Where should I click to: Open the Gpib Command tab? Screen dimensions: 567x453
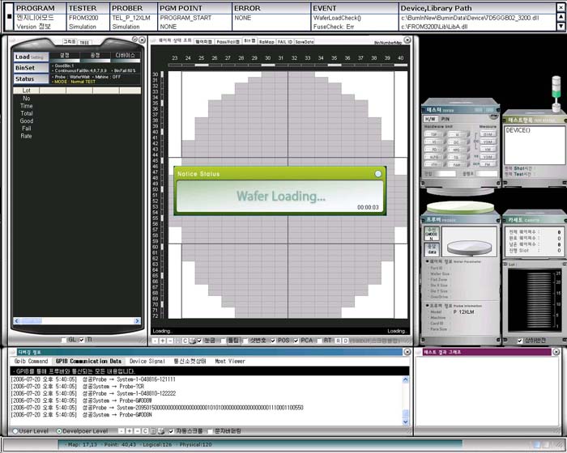pos(31,362)
